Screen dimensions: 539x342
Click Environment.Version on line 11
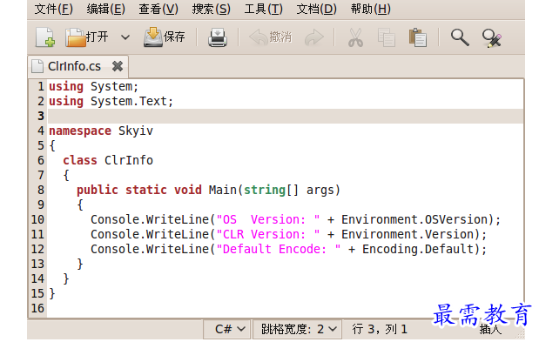coord(408,234)
